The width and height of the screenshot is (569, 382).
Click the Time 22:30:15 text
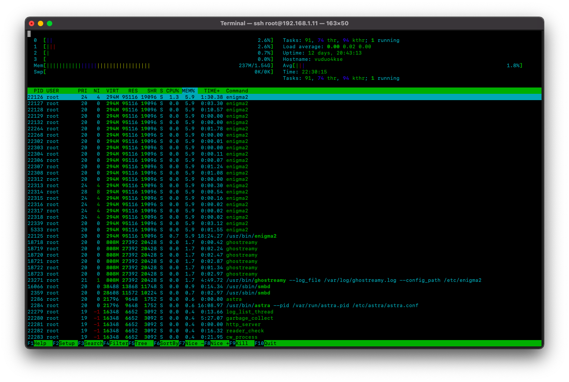pos(305,72)
